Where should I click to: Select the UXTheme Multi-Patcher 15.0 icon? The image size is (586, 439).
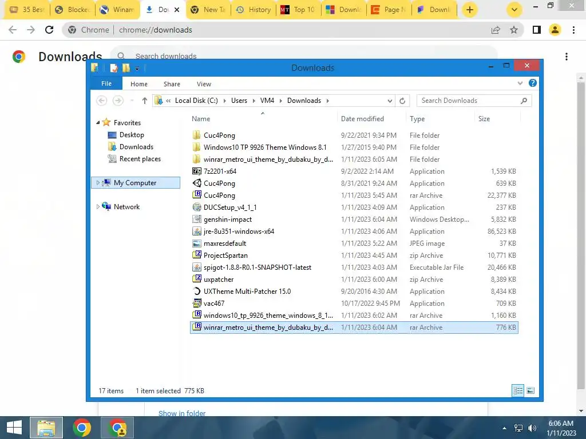(x=197, y=291)
